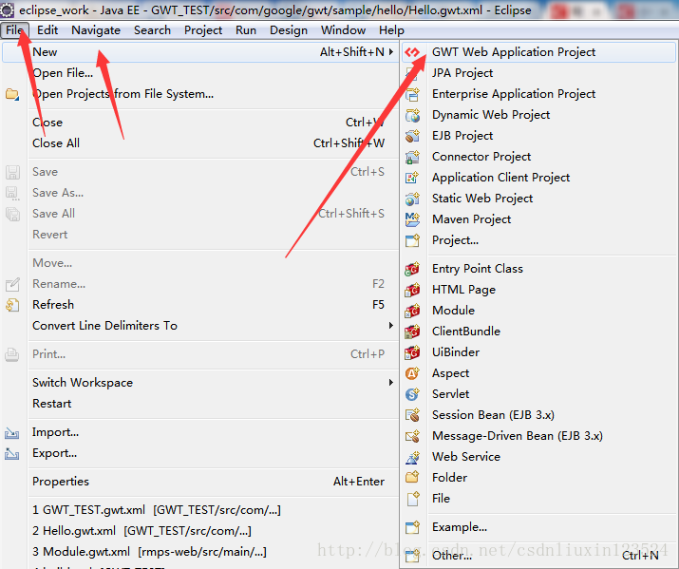This screenshot has width=679, height=569.
Task: Open the Navigate menu
Action: point(96,29)
